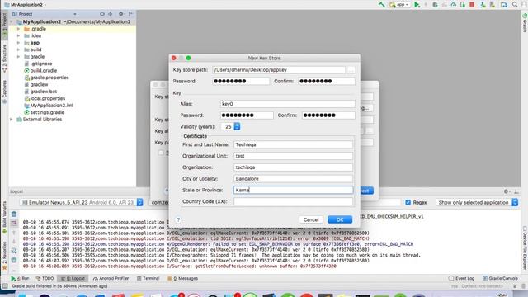Click status bar tool windows toggle icon
This screenshot has height=297, width=528.
5,286
